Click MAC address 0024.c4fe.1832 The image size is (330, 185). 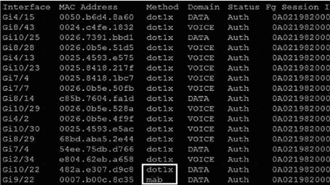pyautogui.click(x=96, y=27)
